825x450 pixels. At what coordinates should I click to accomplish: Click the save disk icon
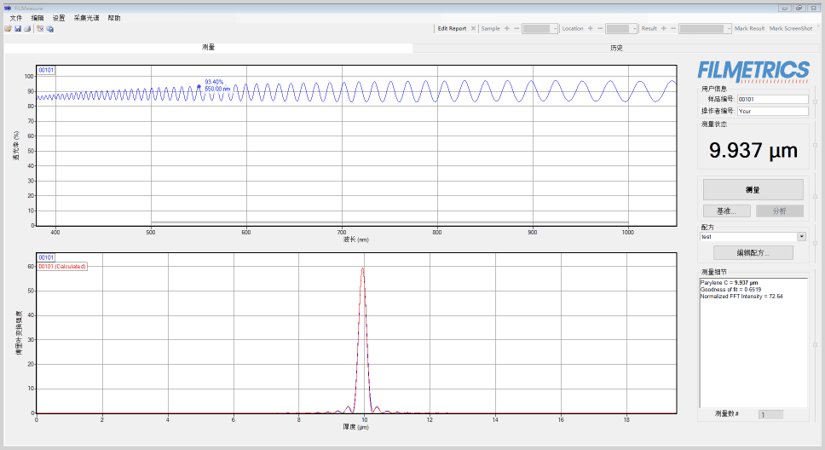(17, 29)
